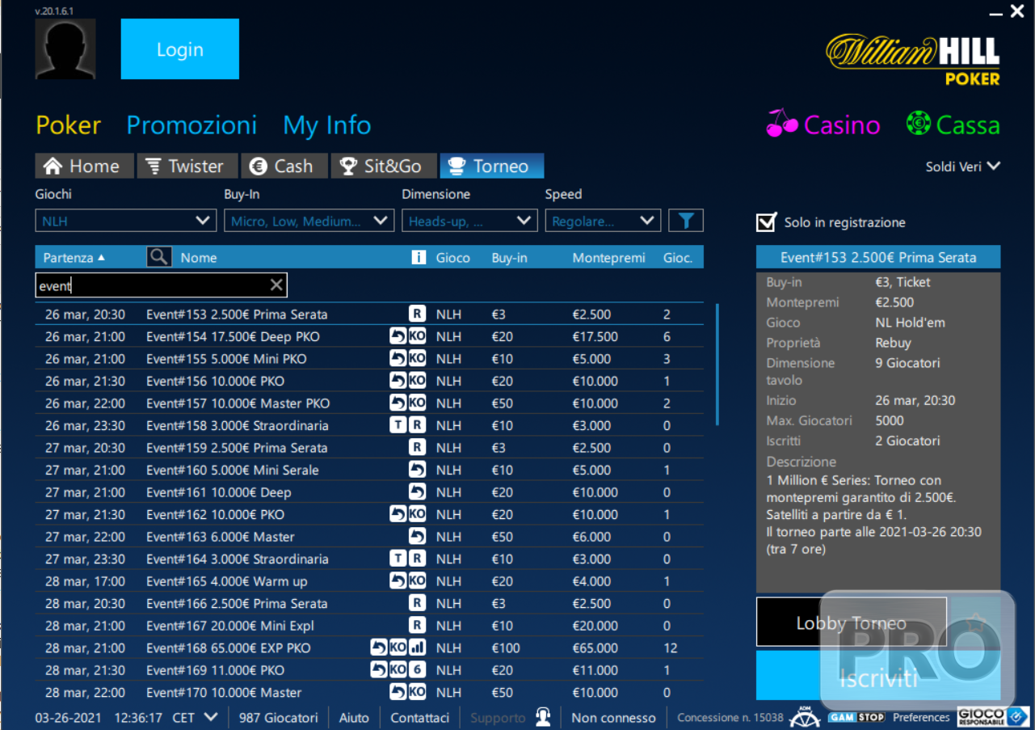Expand the CET timezone dropdown

pyautogui.click(x=211, y=717)
